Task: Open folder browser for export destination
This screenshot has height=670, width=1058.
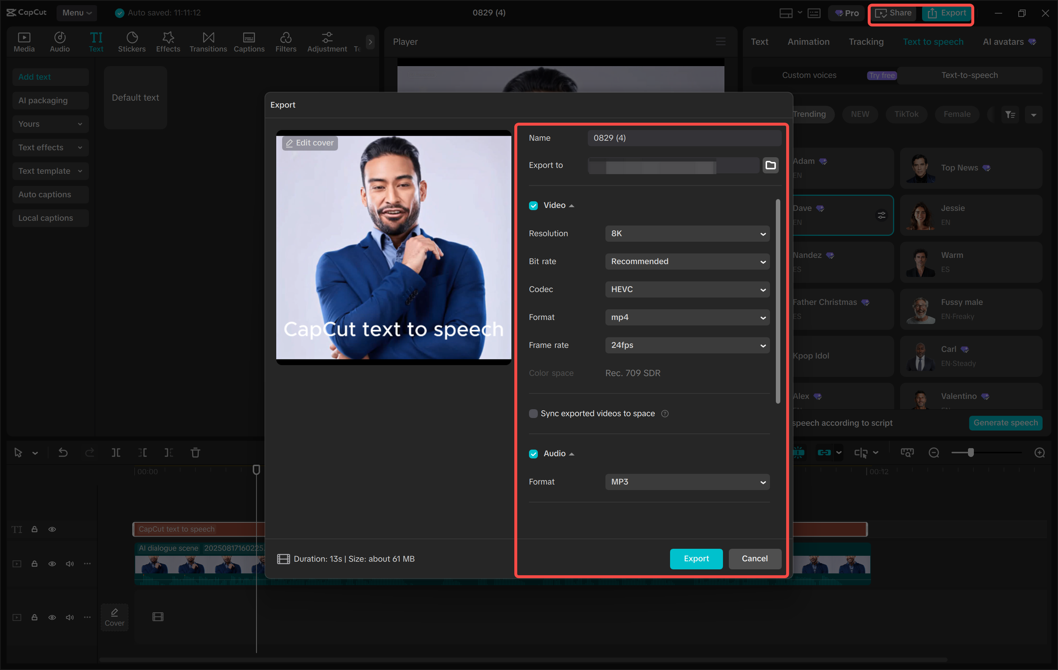Action: pos(771,165)
